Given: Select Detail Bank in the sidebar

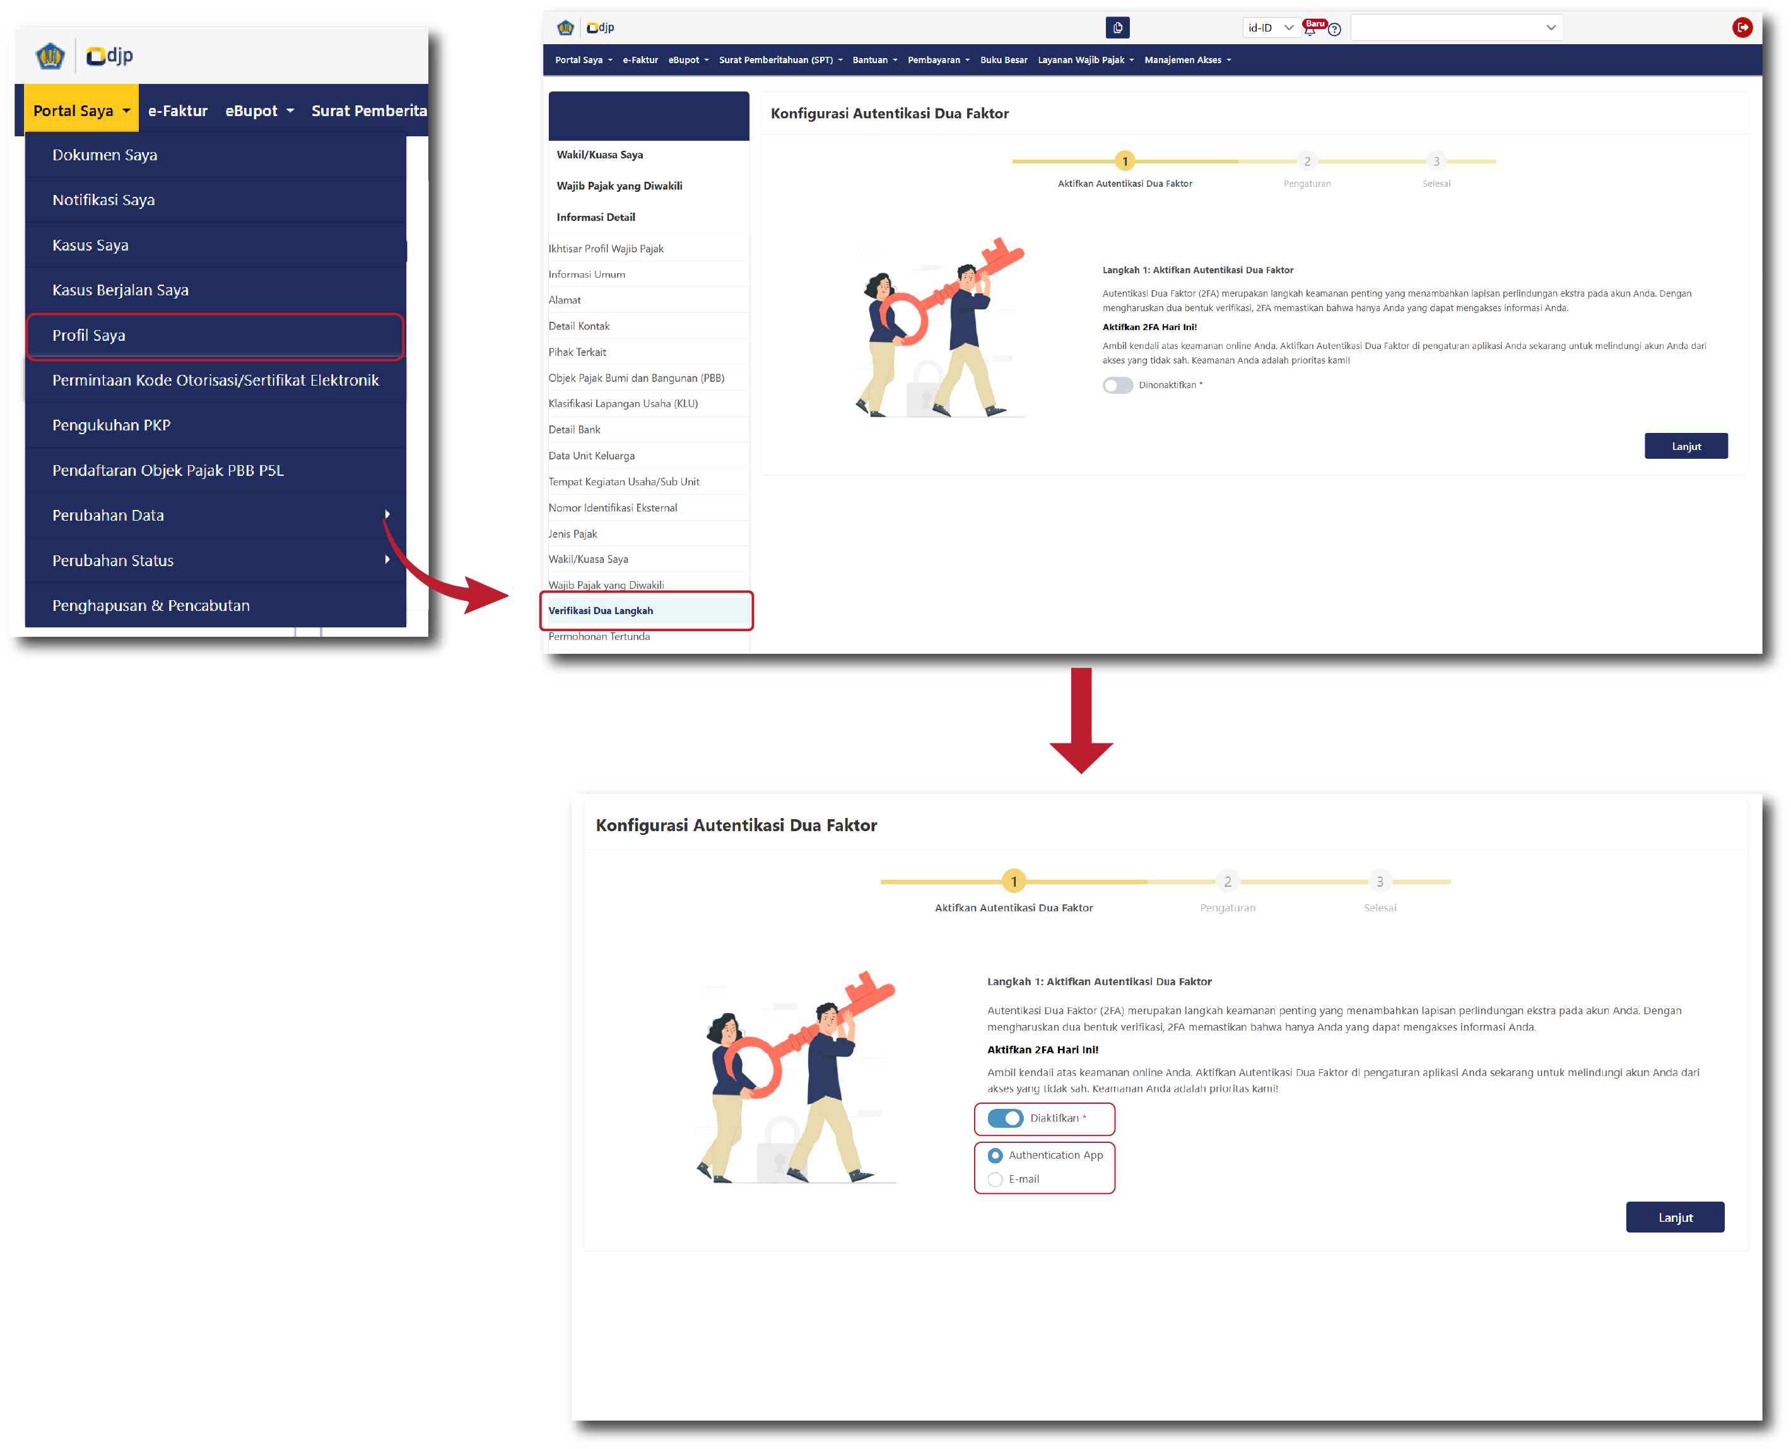Looking at the screenshot, I should [574, 430].
